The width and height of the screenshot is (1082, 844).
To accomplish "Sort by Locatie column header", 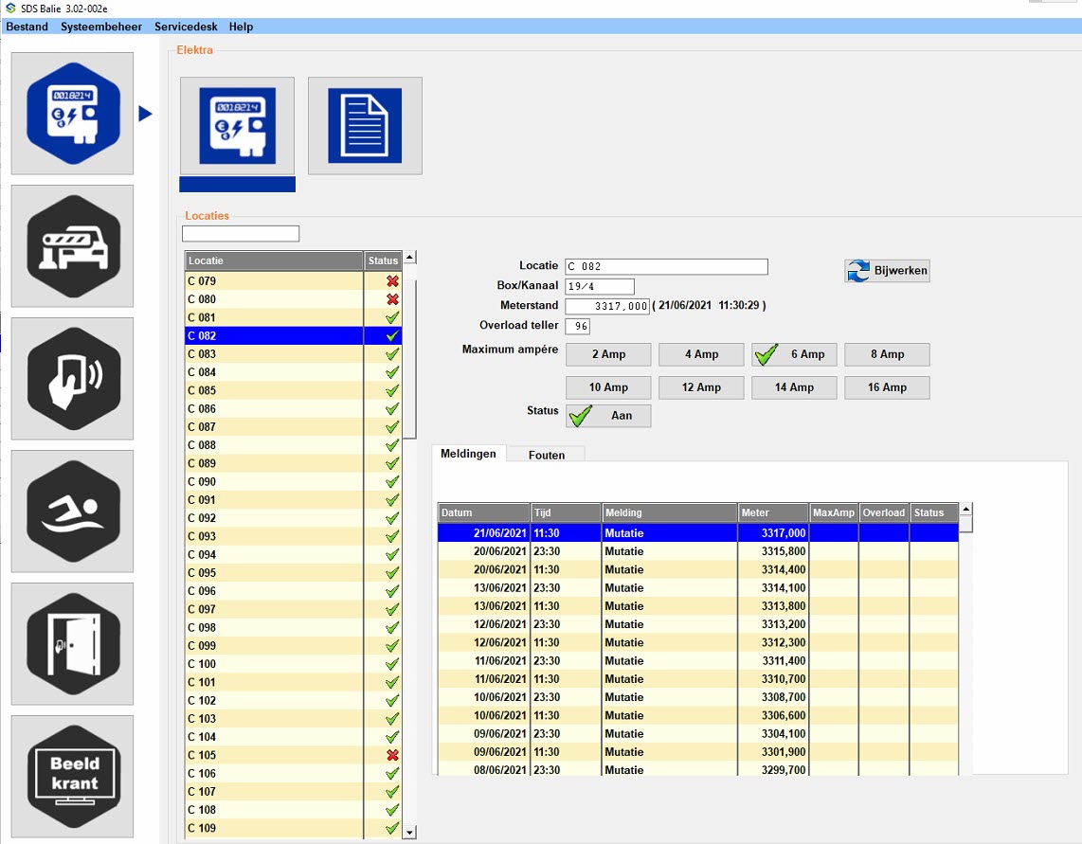I will 274,260.
